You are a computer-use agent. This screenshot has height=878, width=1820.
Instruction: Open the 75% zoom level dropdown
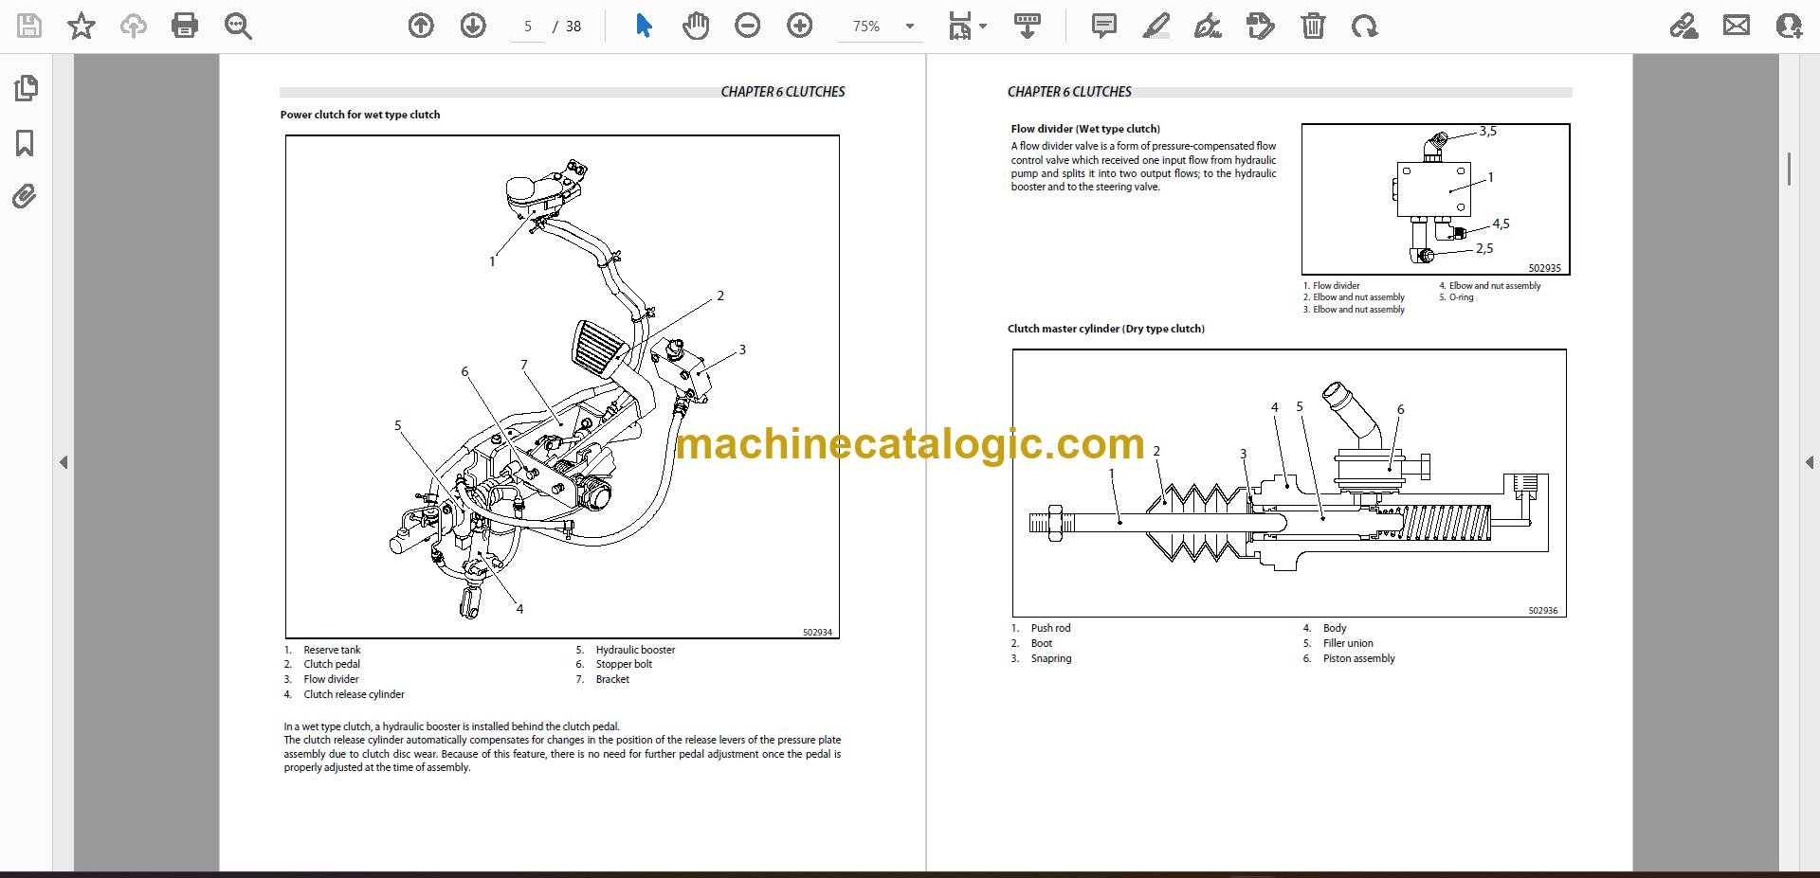pos(883,27)
